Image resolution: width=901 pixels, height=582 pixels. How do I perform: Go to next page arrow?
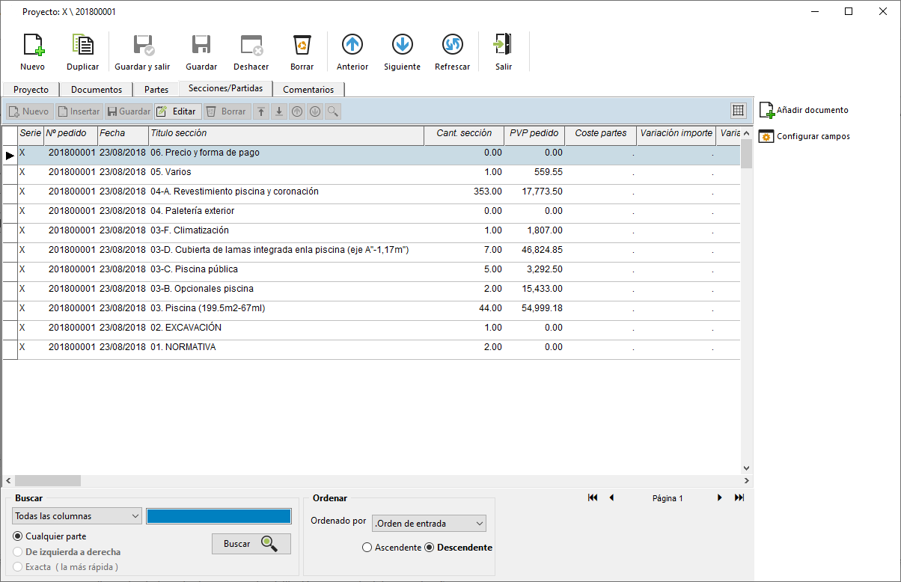720,497
